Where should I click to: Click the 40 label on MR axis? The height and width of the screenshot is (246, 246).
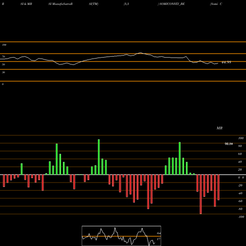tap(240, 162)
